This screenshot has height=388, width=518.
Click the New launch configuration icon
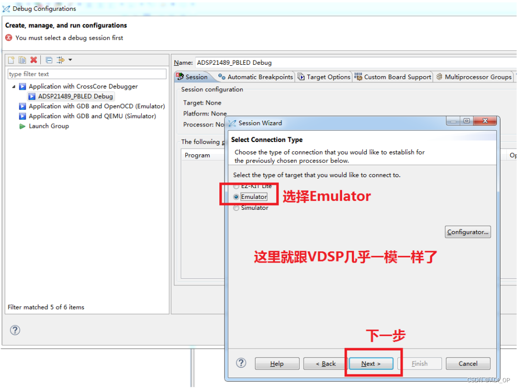click(11, 60)
